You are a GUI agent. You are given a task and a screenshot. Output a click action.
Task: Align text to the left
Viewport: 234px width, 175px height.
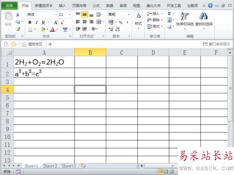(78, 22)
